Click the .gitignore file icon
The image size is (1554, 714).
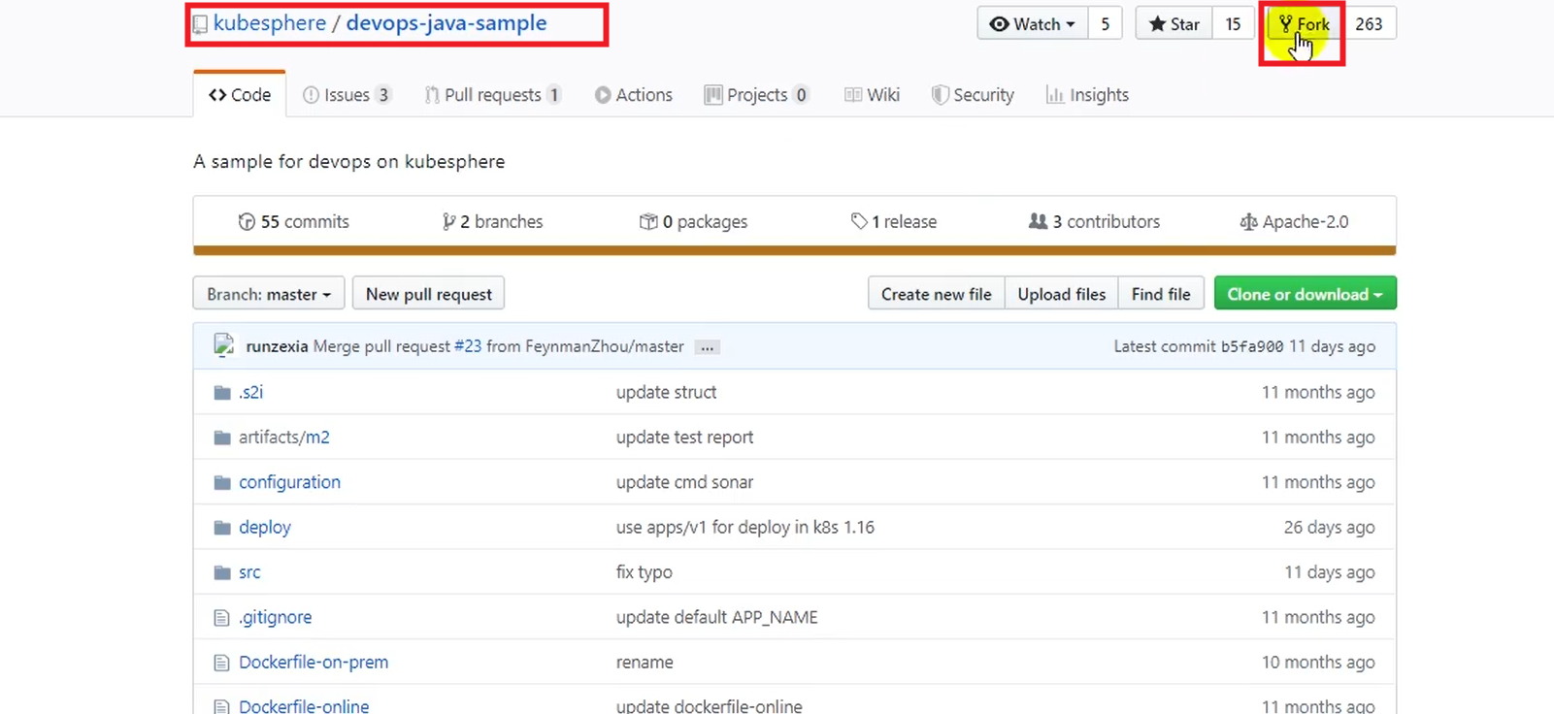[x=221, y=618]
